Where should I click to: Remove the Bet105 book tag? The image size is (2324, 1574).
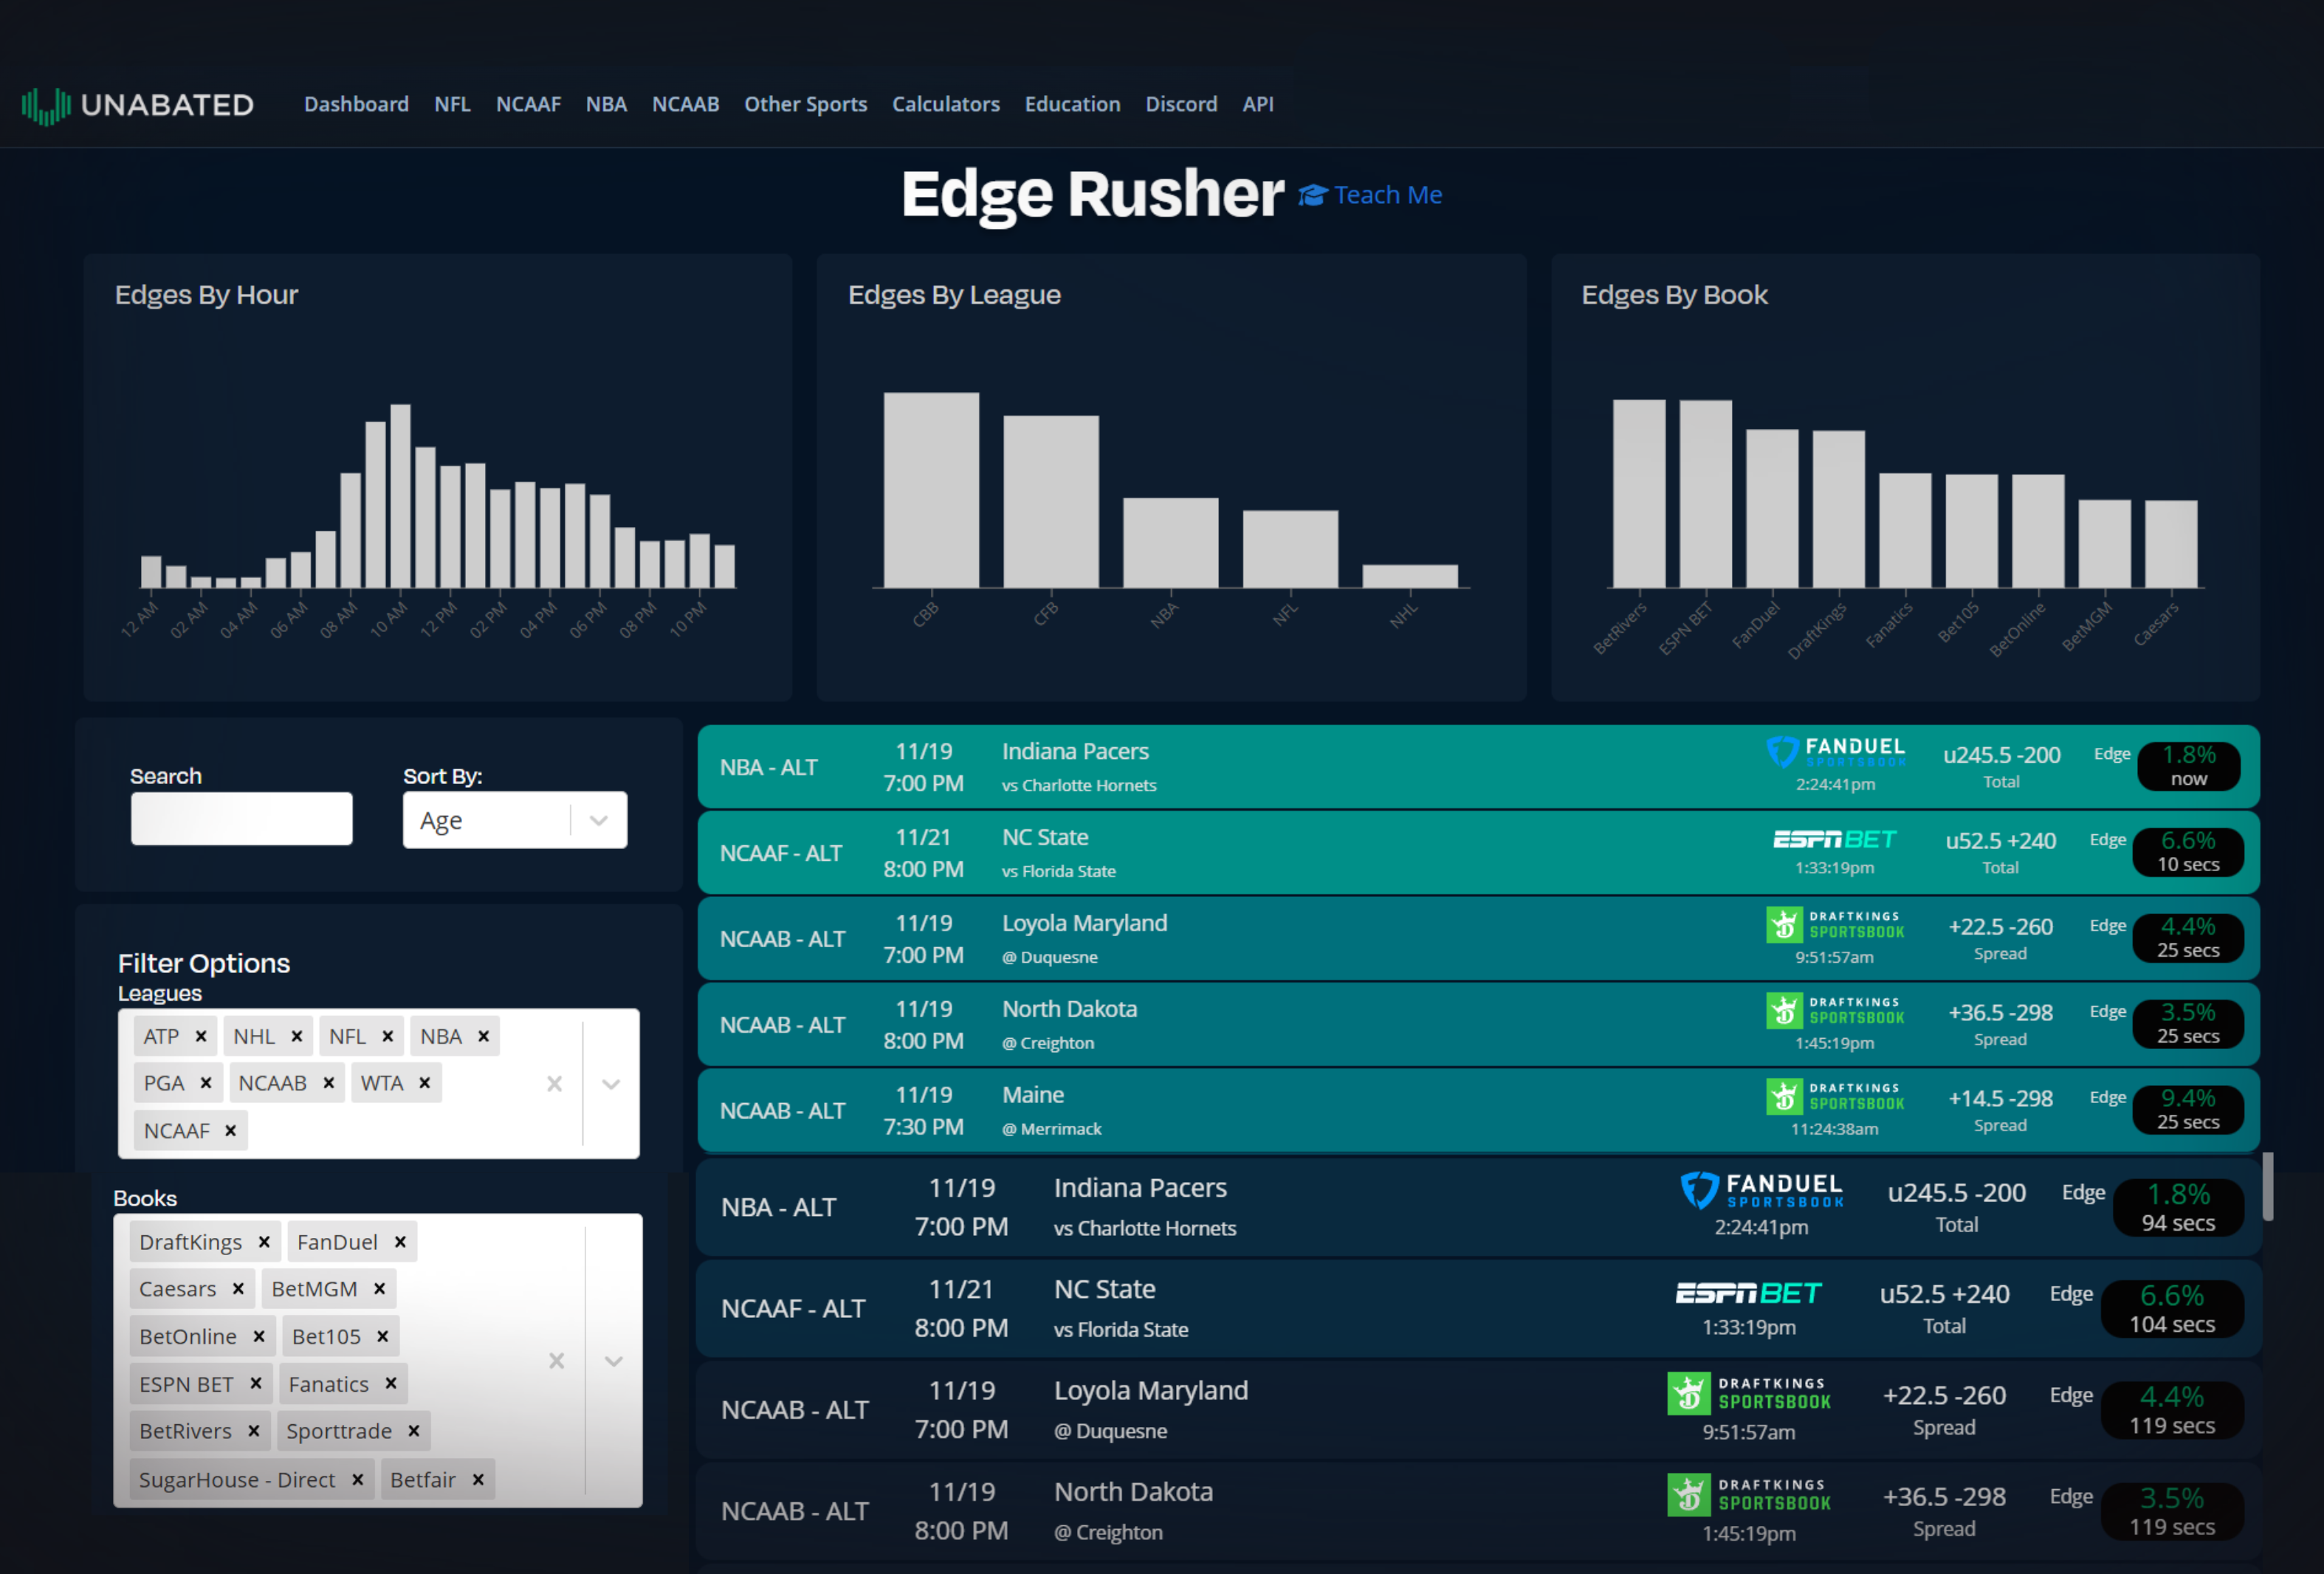click(382, 1336)
